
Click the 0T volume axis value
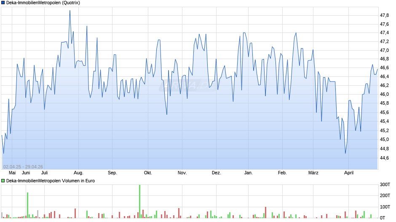[383, 218]
